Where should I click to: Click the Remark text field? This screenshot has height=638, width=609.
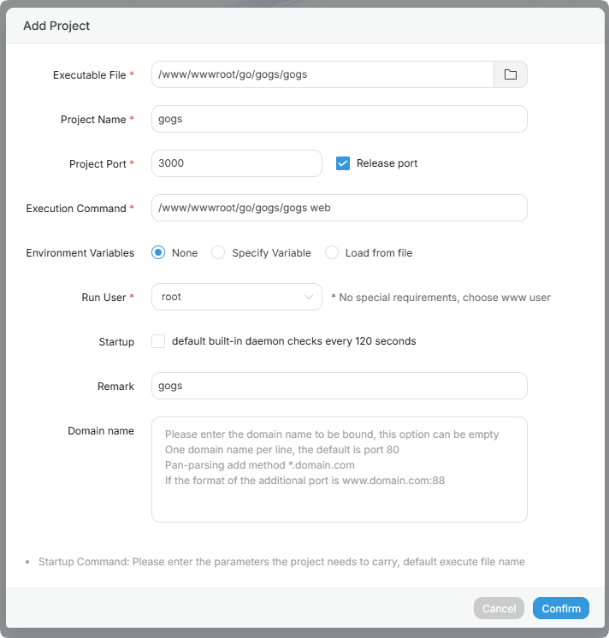pos(339,386)
